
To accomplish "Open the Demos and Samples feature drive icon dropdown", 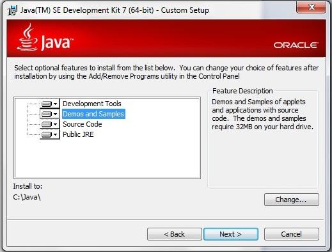I will tap(50, 114).
